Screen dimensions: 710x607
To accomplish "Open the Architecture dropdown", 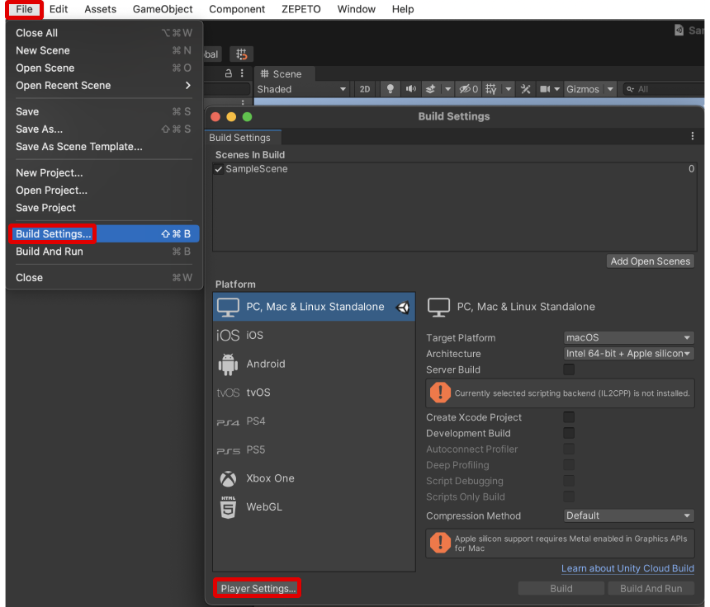I will pos(628,353).
